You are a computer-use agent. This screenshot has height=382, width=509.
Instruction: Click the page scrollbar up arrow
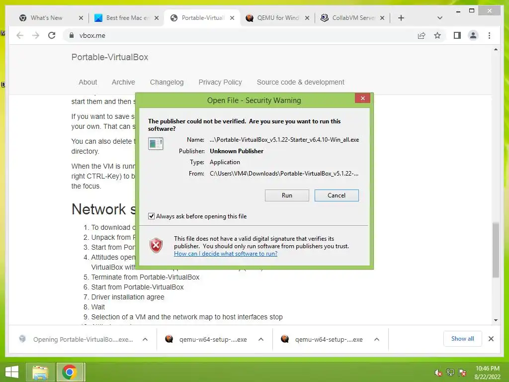tap(496, 50)
